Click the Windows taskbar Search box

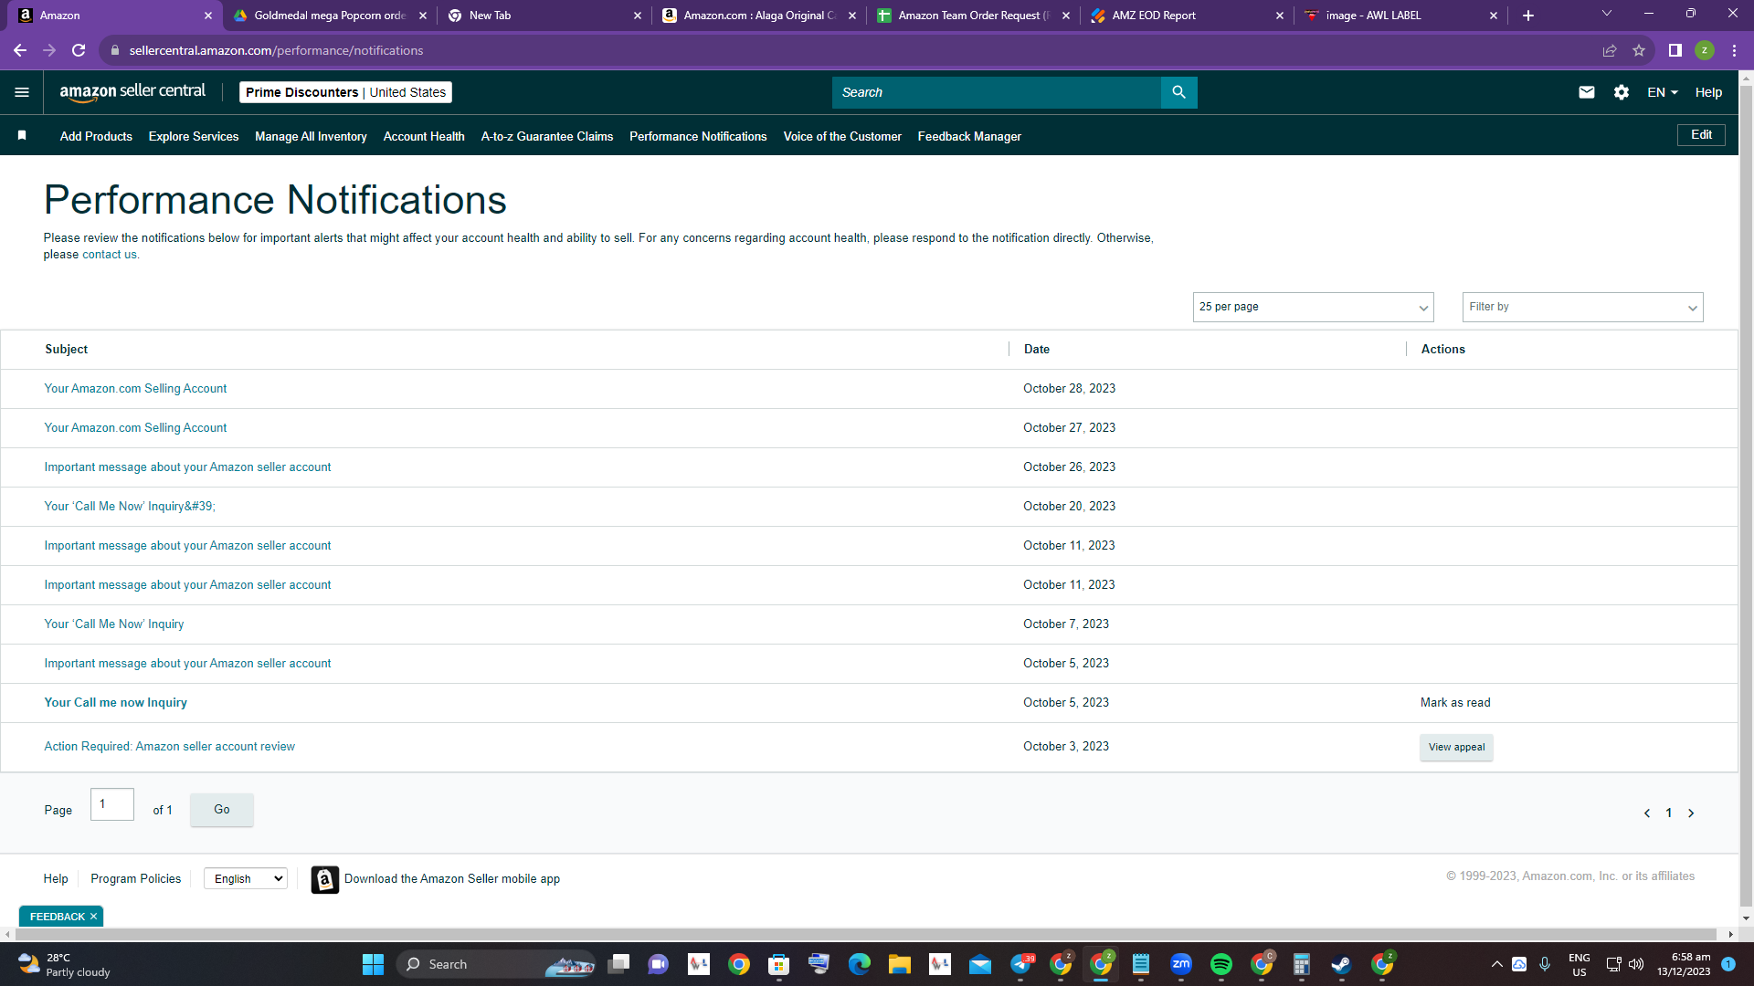[x=496, y=964]
